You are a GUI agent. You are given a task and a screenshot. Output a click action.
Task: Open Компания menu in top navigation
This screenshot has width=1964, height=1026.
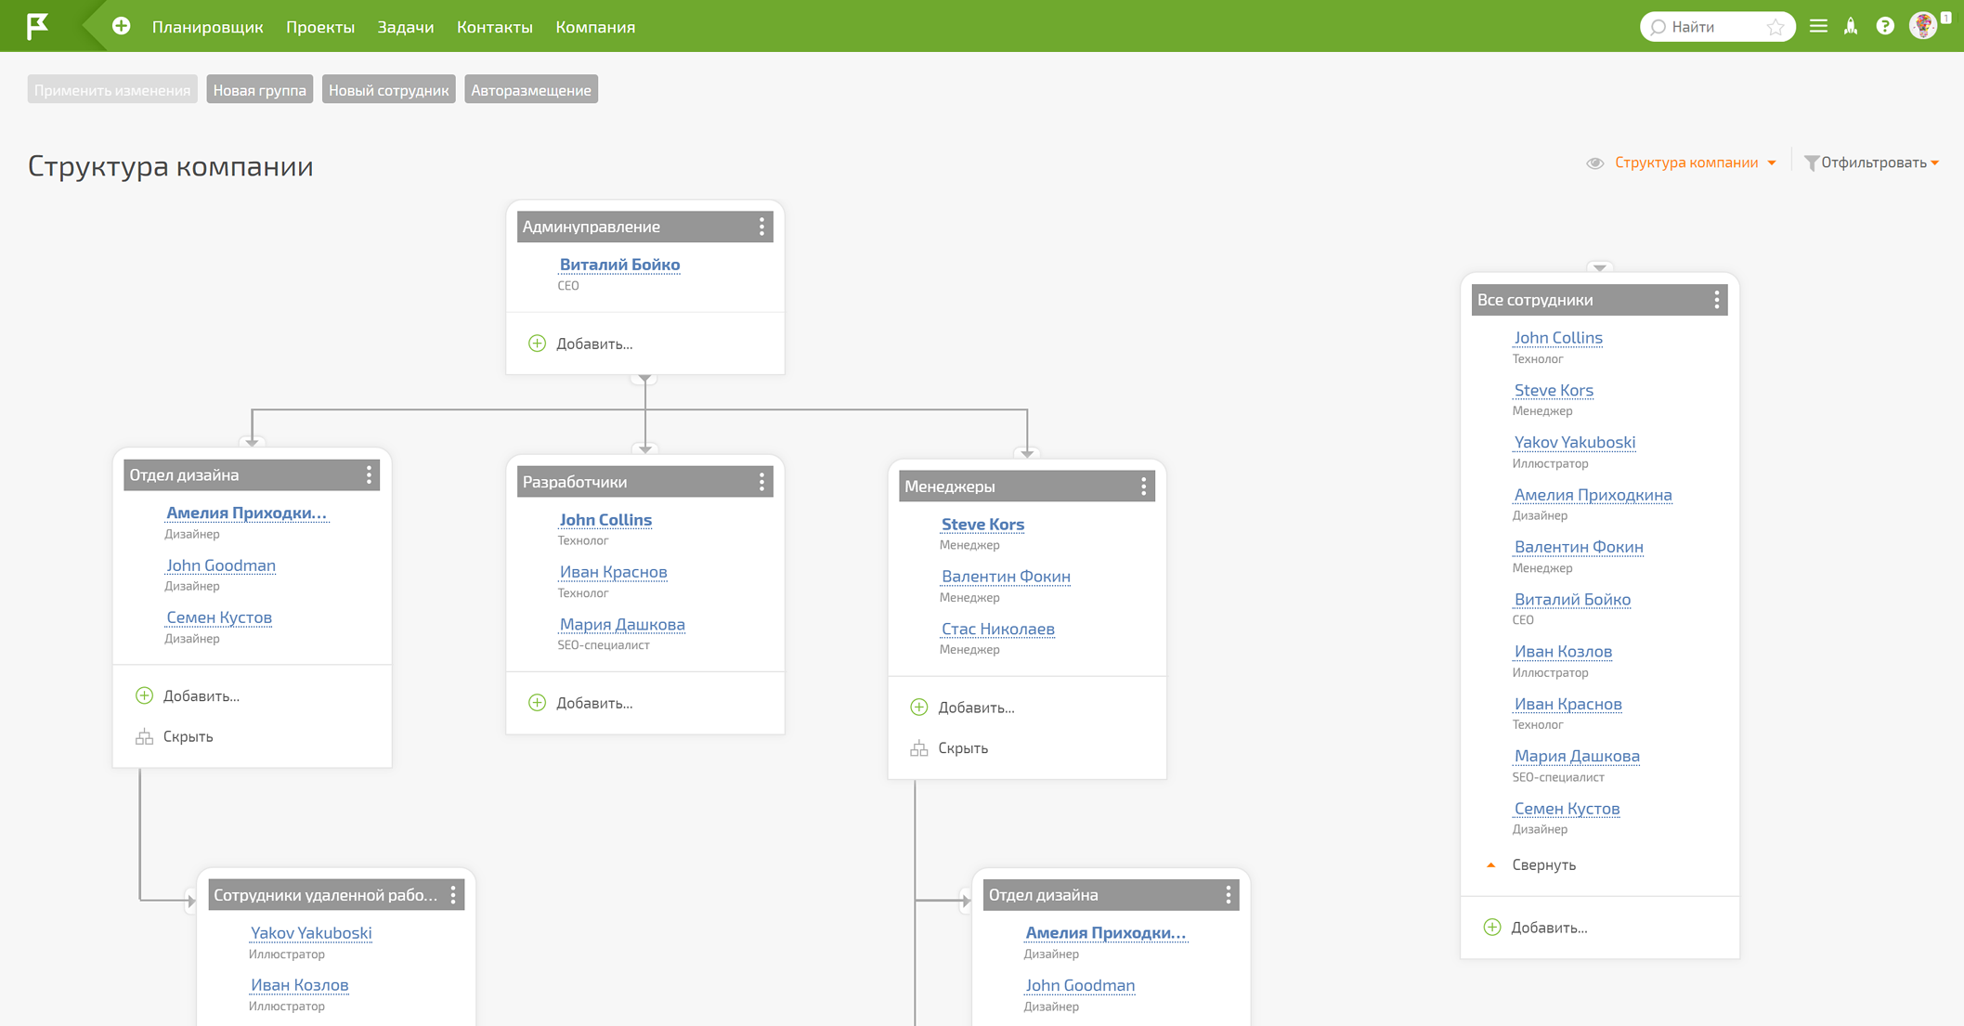point(595,27)
